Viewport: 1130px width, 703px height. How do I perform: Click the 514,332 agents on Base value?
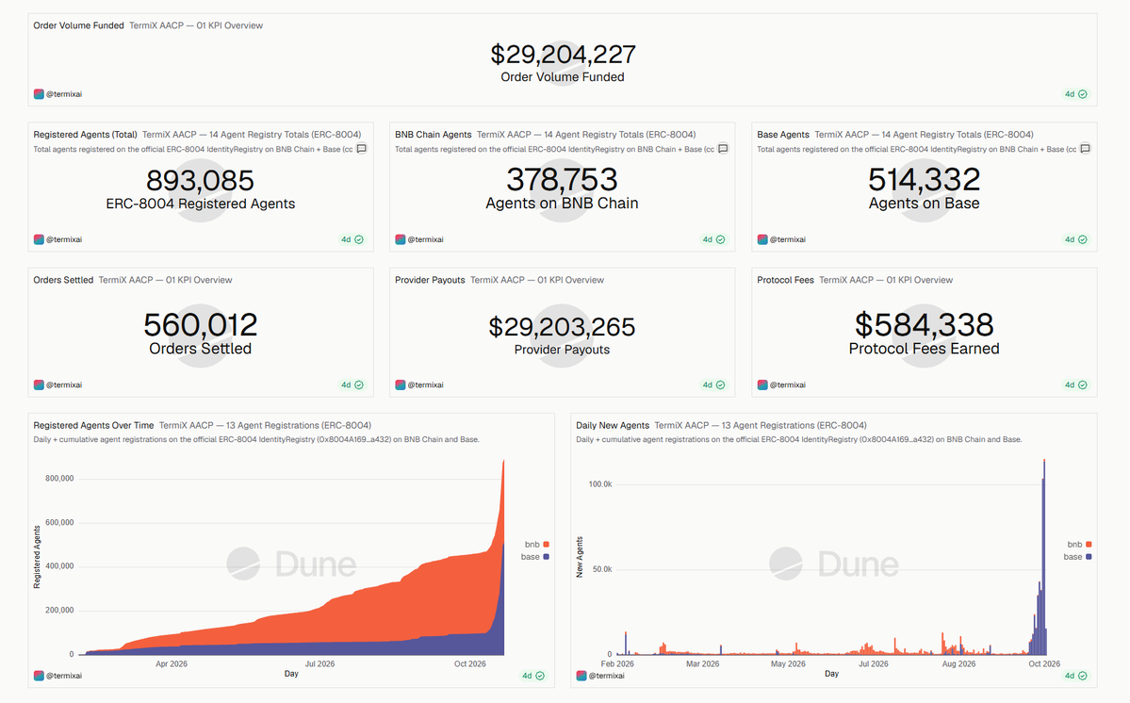click(924, 179)
